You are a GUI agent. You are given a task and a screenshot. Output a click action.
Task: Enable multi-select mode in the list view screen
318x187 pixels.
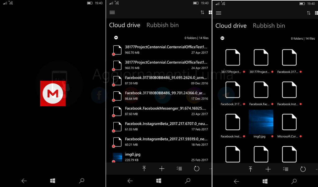click(x=179, y=169)
